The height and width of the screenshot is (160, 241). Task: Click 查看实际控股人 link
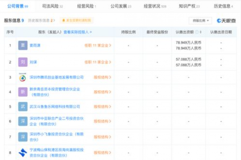(78, 32)
